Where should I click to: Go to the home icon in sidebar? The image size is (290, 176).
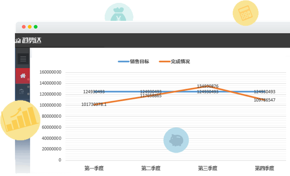point(23,76)
